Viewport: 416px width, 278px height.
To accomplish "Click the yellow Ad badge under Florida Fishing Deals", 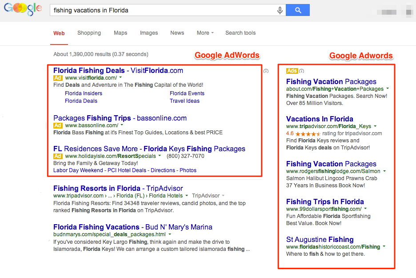I will [58, 78].
